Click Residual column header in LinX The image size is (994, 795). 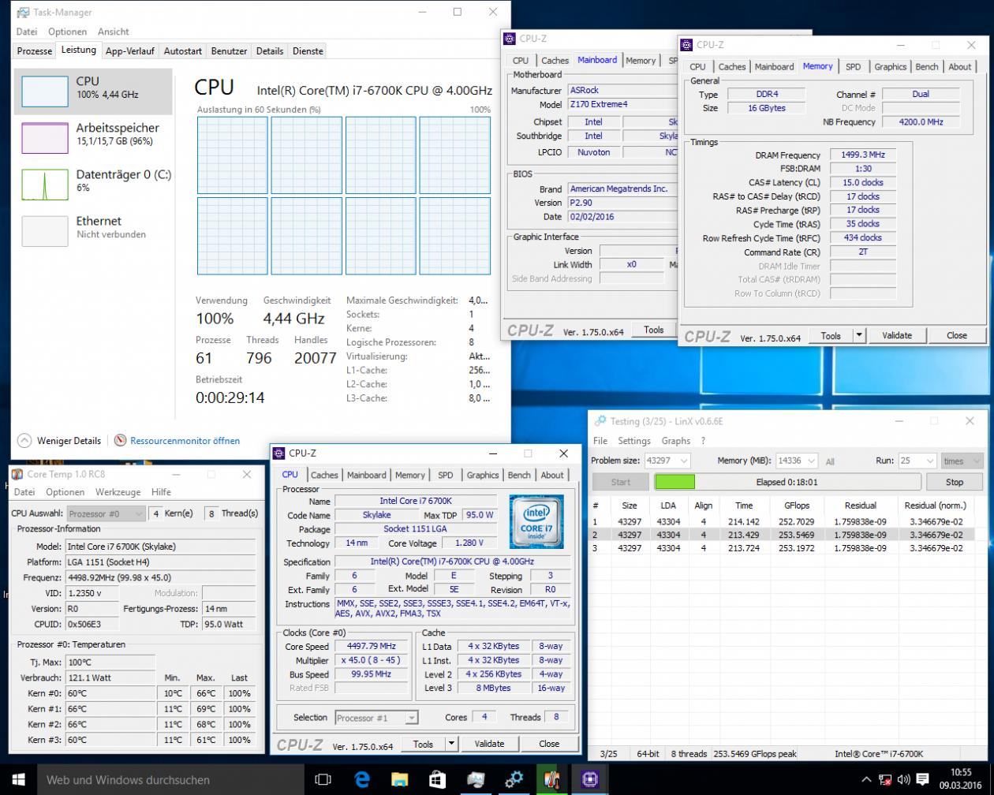coord(860,506)
